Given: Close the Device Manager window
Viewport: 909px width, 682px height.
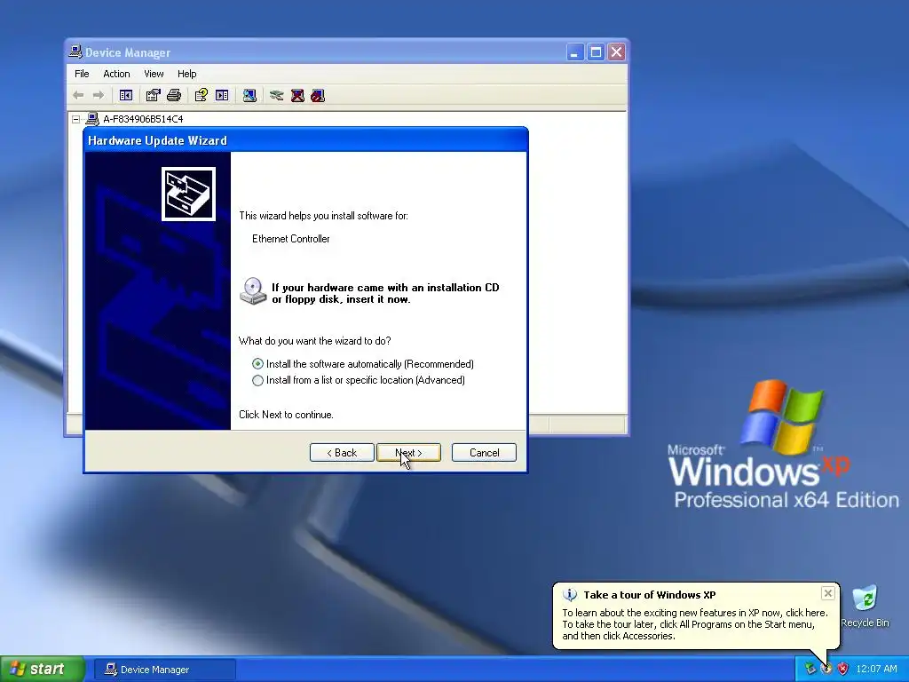Looking at the screenshot, I should [x=617, y=52].
